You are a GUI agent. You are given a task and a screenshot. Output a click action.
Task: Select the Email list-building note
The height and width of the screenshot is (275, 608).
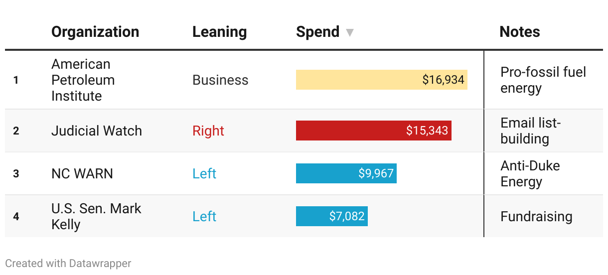click(531, 131)
